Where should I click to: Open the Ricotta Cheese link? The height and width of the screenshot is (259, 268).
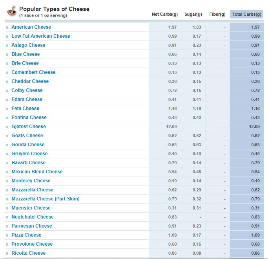point(29,253)
